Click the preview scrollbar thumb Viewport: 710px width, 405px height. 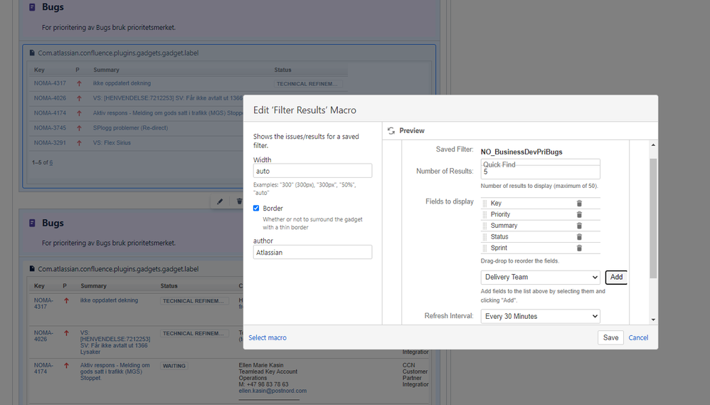tap(653, 219)
